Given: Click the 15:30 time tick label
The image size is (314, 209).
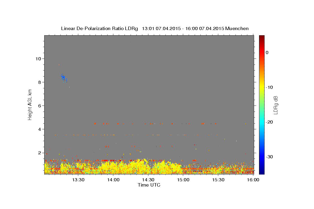Looking at the screenshot, I should (x=218, y=180).
